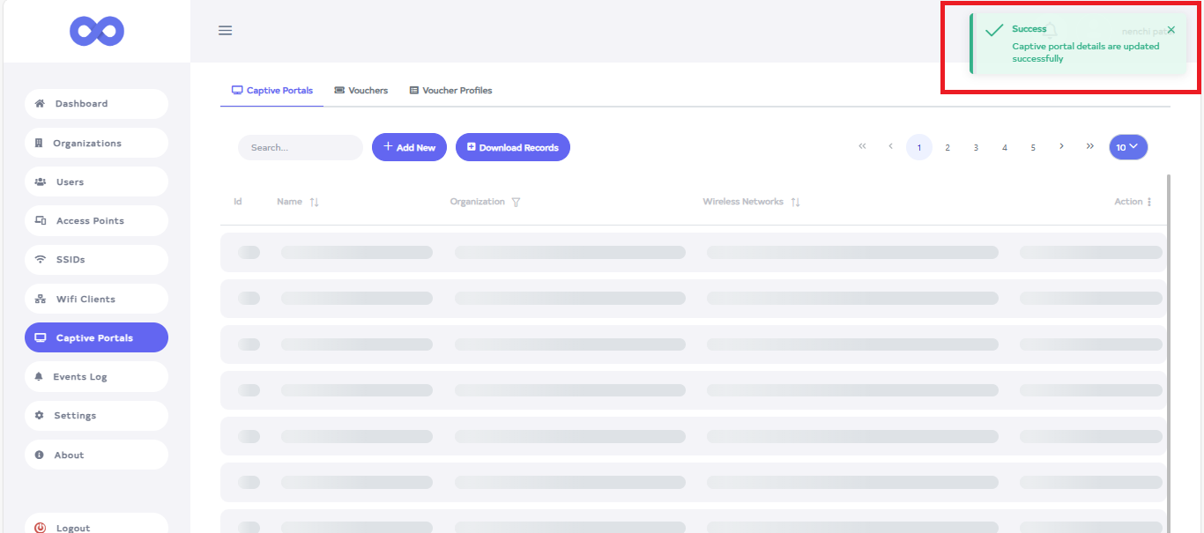Image resolution: width=1204 pixels, height=533 pixels.
Task: Click the Add New button
Action: pos(409,147)
